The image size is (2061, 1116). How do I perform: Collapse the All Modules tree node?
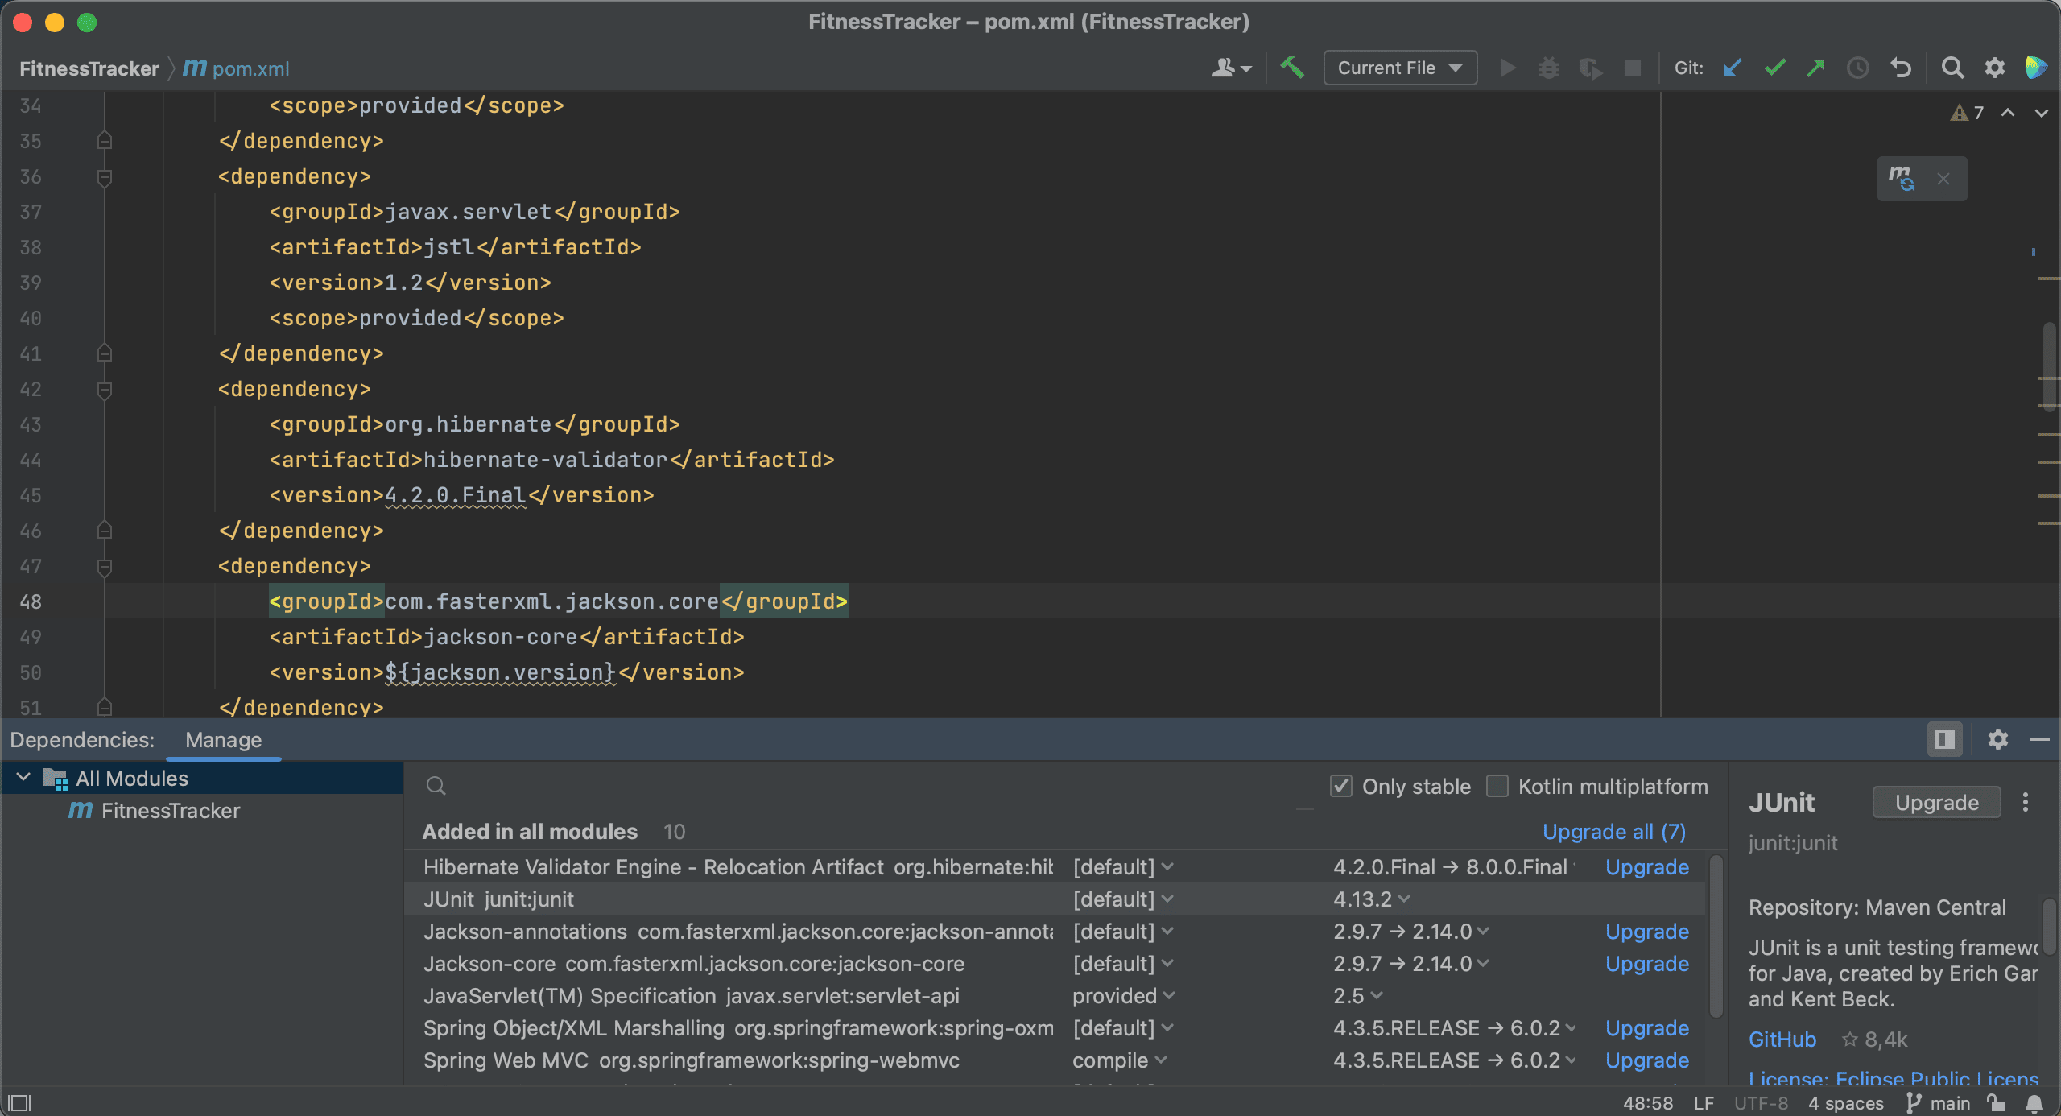pyautogui.click(x=23, y=778)
